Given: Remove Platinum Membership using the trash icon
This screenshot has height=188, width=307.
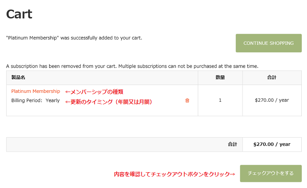Looking at the screenshot, I should pyautogui.click(x=187, y=100).
